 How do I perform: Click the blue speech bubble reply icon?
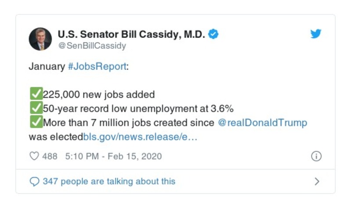pos(34,182)
